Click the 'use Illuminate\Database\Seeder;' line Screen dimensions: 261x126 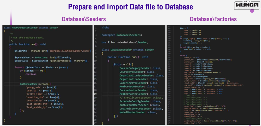[125, 42]
